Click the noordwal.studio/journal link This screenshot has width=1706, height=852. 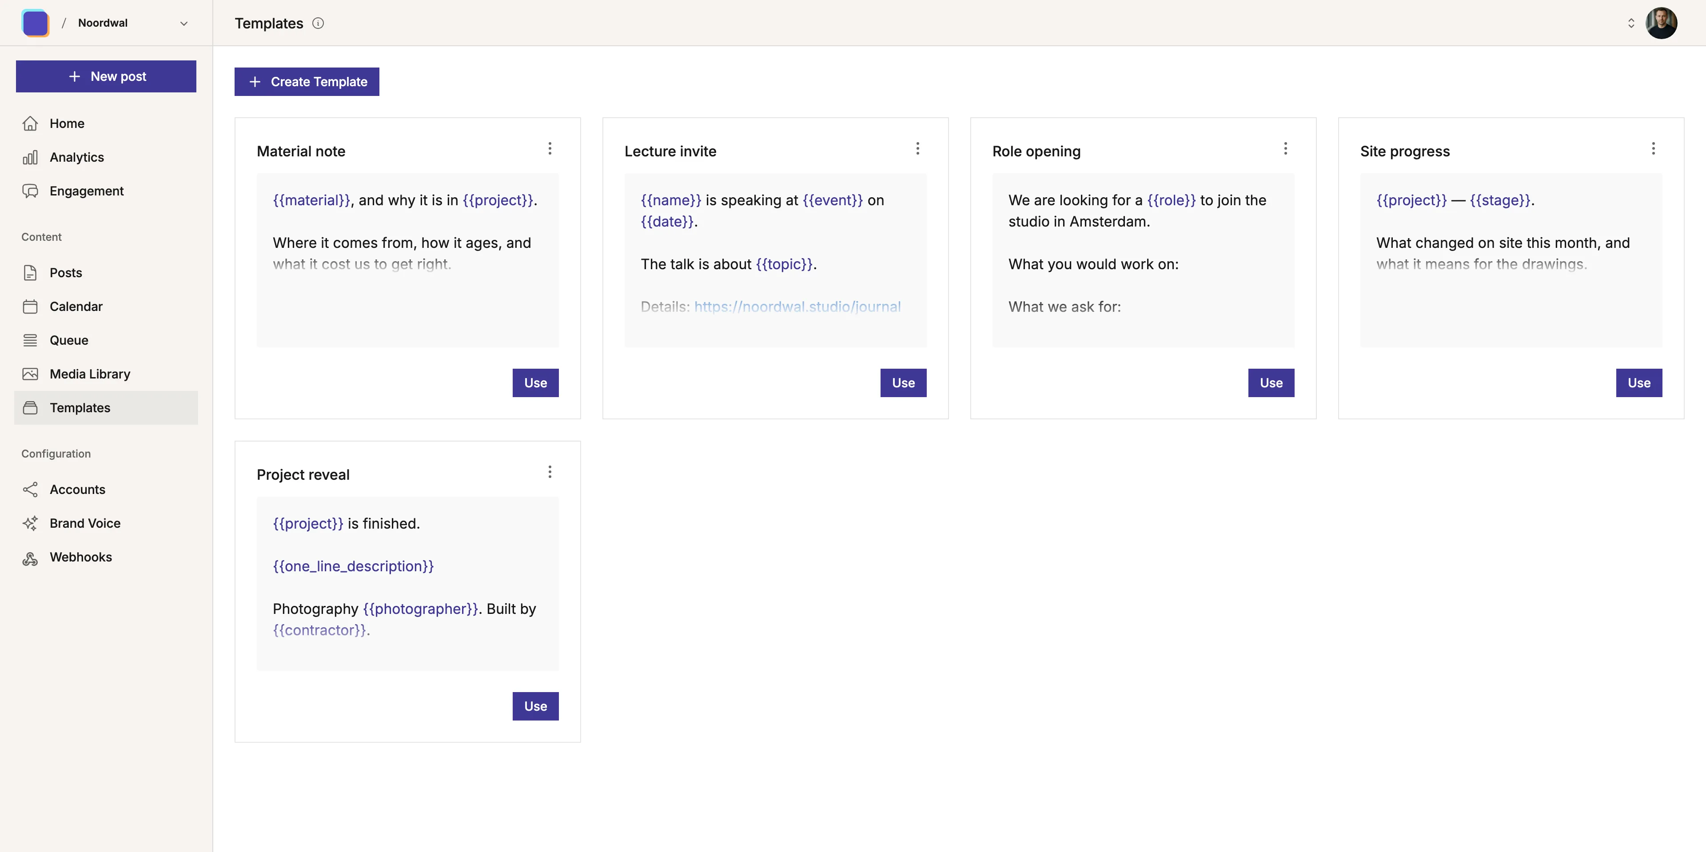[x=797, y=307]
